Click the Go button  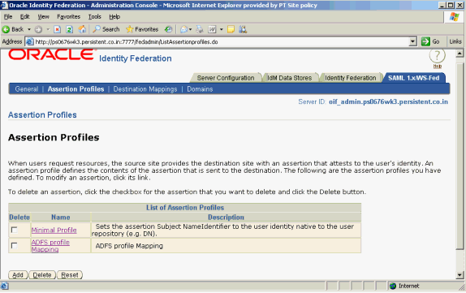[430, 41]
